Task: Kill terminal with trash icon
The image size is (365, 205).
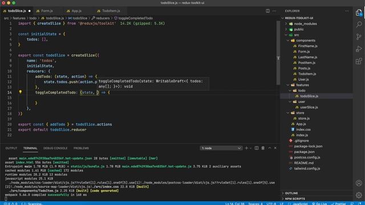Action: (x=263, y=148)
